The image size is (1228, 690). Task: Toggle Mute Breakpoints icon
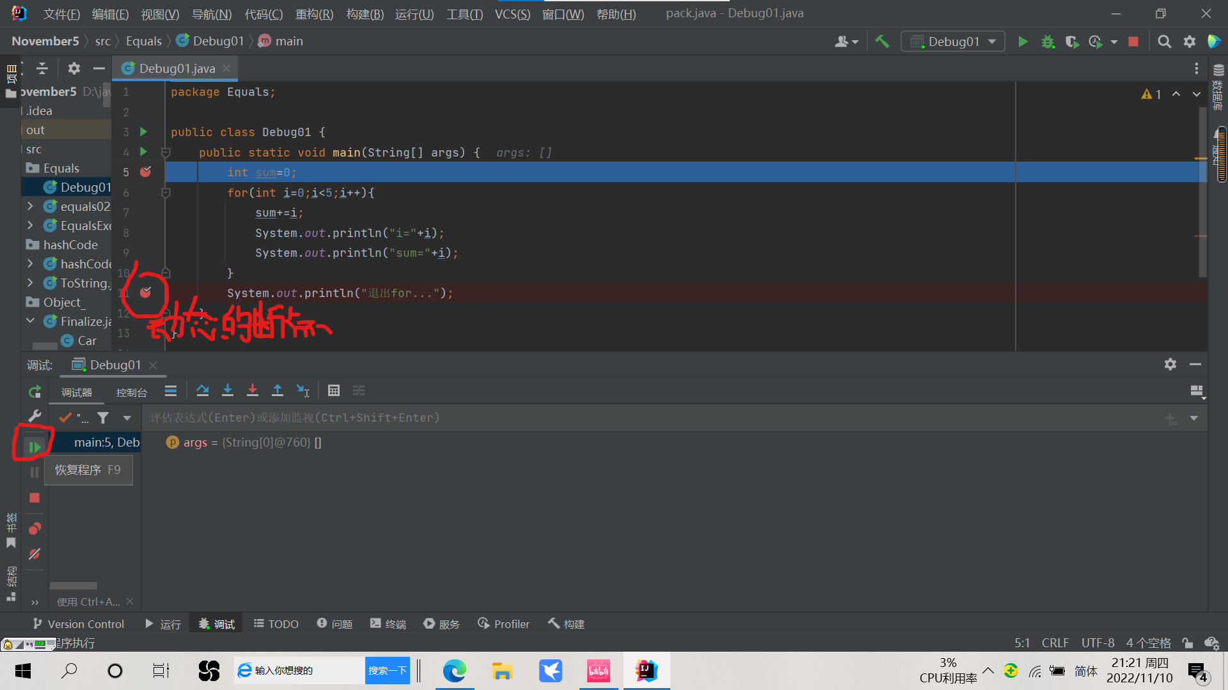coord(35,554)
